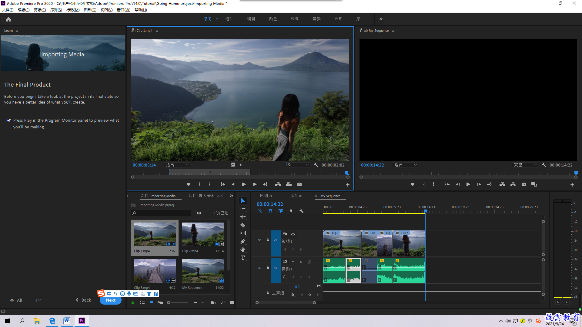Toggle snap in timeline
Screen dimensions: 582x327
pos(270,211)
